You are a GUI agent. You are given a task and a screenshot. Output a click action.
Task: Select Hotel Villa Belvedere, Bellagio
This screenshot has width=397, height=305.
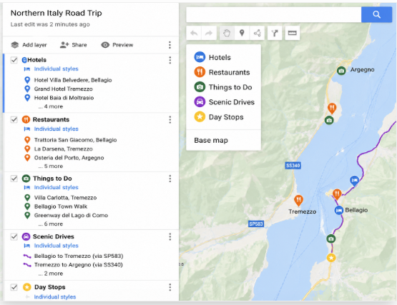73,80
